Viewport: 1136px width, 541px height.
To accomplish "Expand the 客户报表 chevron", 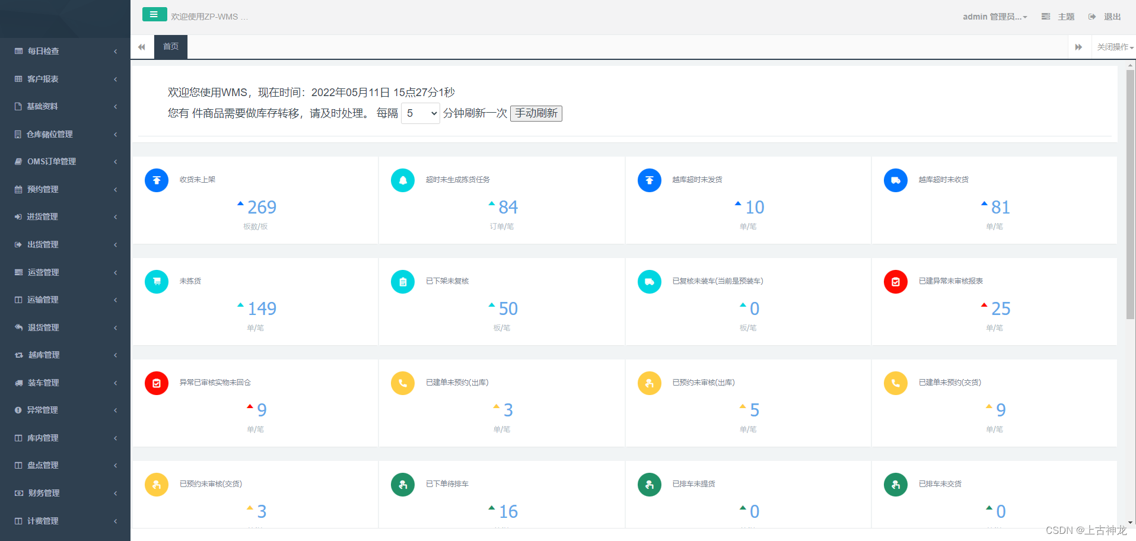I will 116,79.
